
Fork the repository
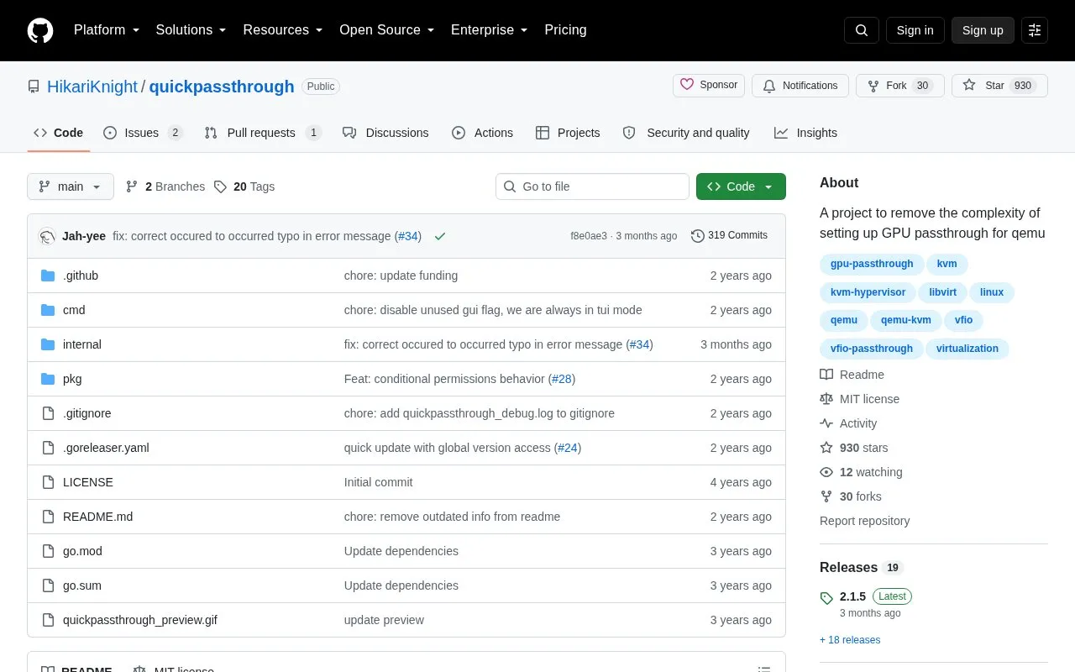899,86
